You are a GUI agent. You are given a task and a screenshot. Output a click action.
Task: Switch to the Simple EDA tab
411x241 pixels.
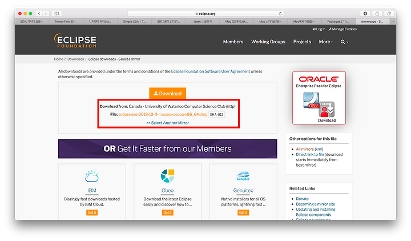[134, 22]
